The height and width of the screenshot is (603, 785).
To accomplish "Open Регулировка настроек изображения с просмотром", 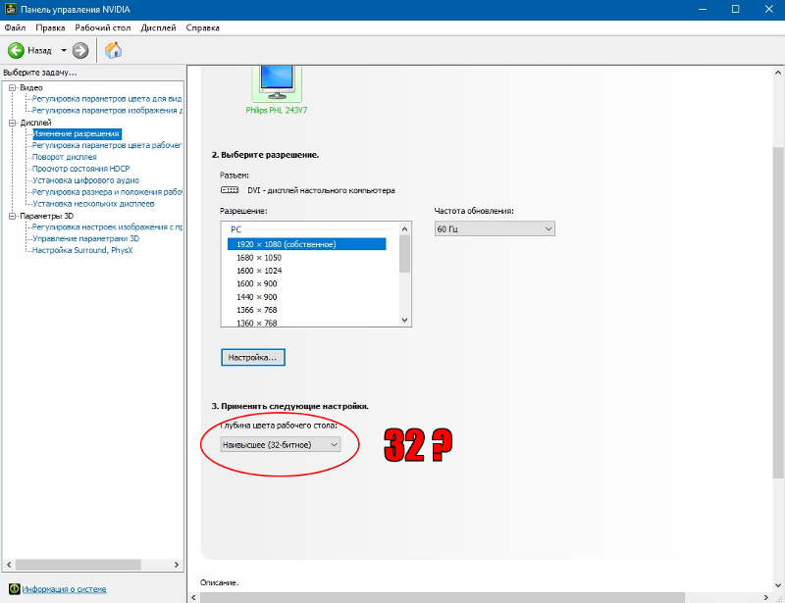I will pos(107,226).
